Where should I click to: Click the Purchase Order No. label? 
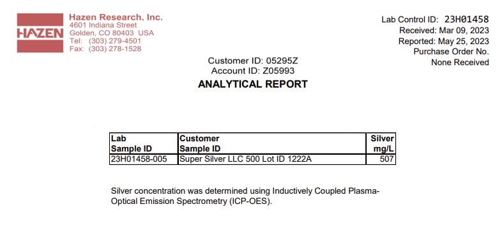point(451,52)
